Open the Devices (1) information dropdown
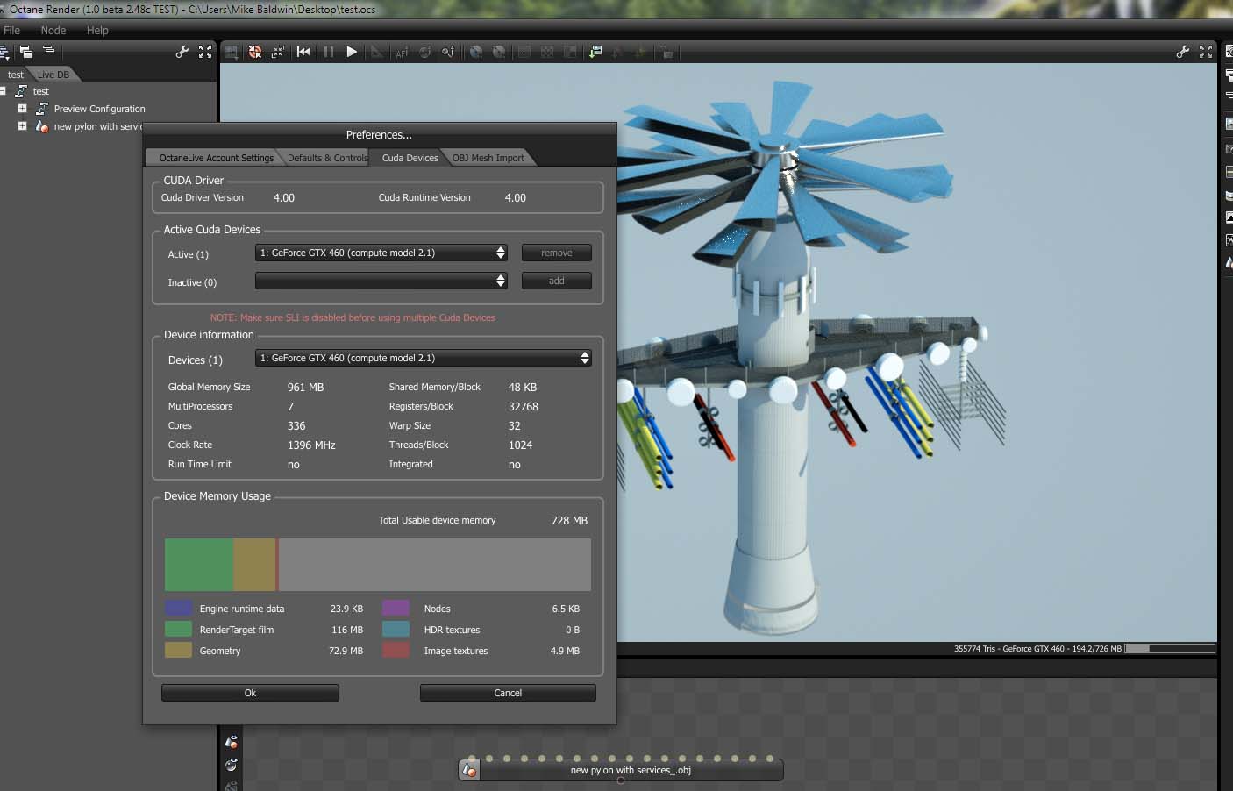 pyautogui.click(x=423, y=358)
